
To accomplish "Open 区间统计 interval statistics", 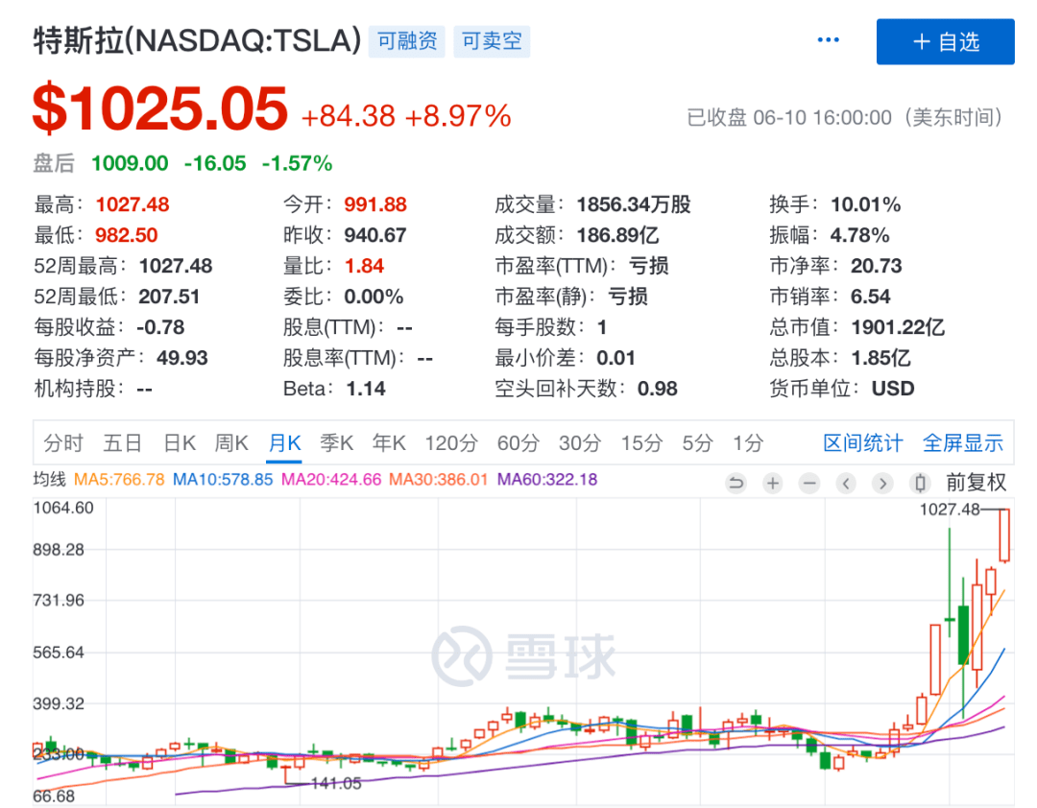I will [x=862, y=442].
